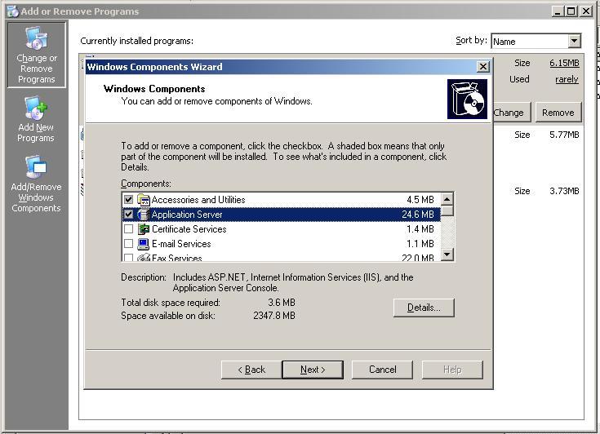
Task: Close the Windows Components Wizard dialog
Action: click(x=483, y=67)
